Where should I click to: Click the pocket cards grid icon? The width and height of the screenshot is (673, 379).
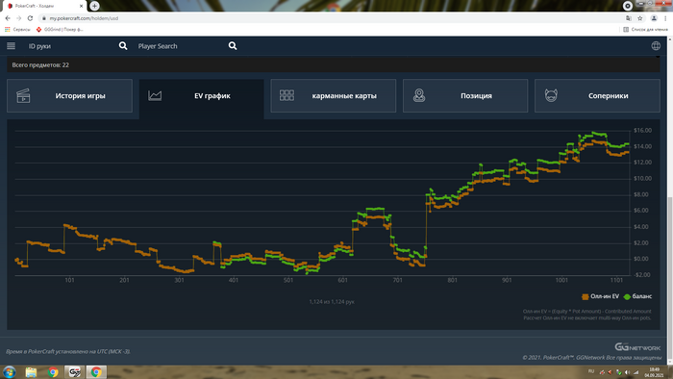tap(287, 95)
